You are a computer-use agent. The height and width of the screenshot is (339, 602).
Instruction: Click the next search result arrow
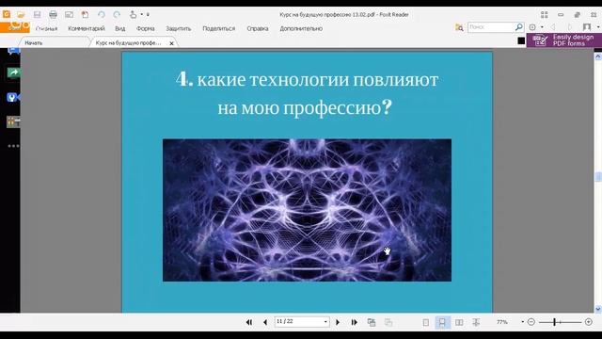(x=569, y=27)
